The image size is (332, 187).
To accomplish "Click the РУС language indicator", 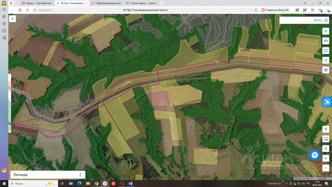I will [x=308, y=184].
